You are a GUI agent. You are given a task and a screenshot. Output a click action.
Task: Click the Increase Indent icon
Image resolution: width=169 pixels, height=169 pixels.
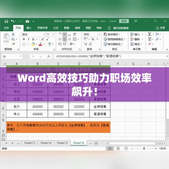(x=65, y=44)
